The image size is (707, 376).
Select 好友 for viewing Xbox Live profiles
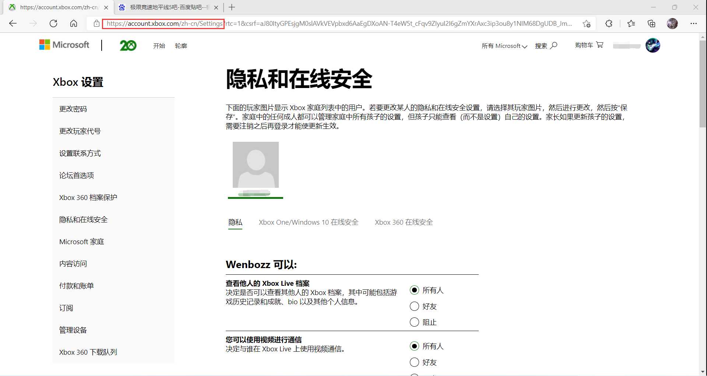pyautogui.click(x=414, y=306)
